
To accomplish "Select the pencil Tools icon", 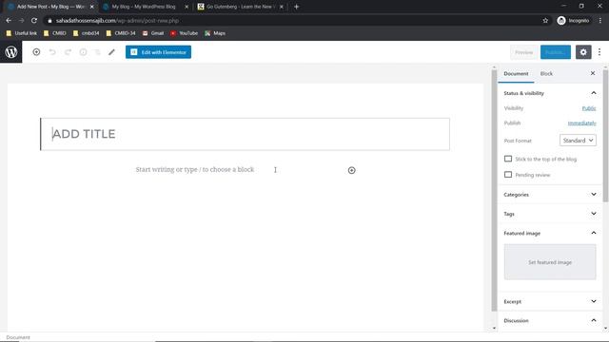I will 111,52.
